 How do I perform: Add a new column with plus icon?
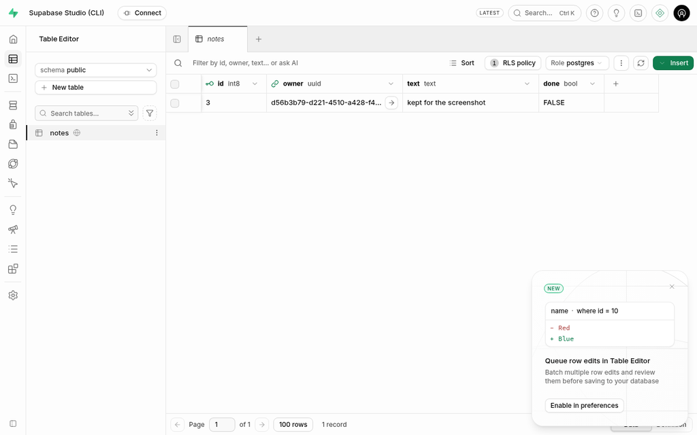[x=615, y=84]
